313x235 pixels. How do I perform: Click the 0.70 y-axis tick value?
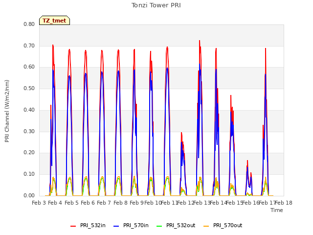(29, 46)
